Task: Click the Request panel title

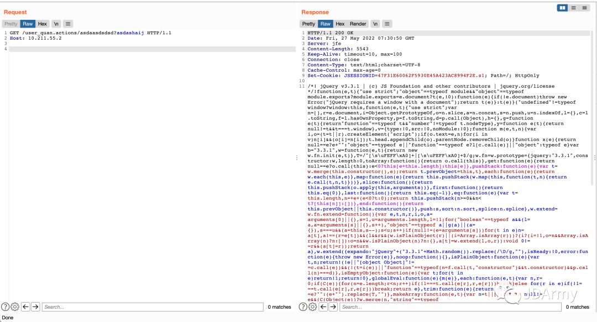Action: tap(15, 12)
